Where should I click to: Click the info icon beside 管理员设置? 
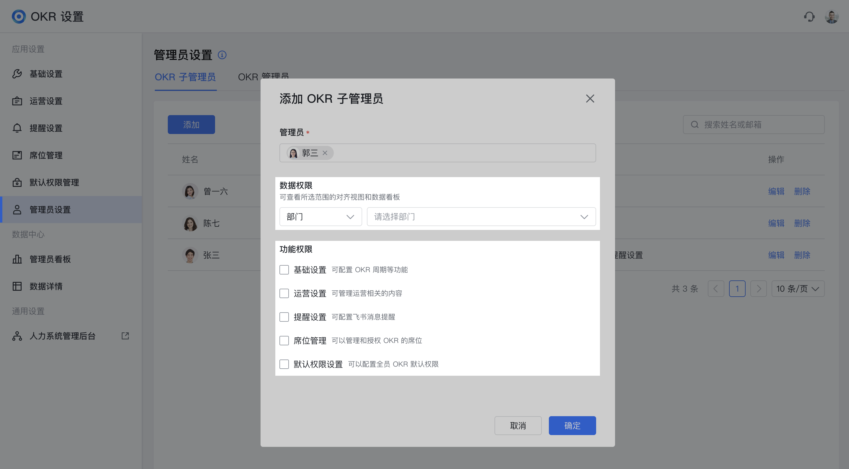point(222,55)
